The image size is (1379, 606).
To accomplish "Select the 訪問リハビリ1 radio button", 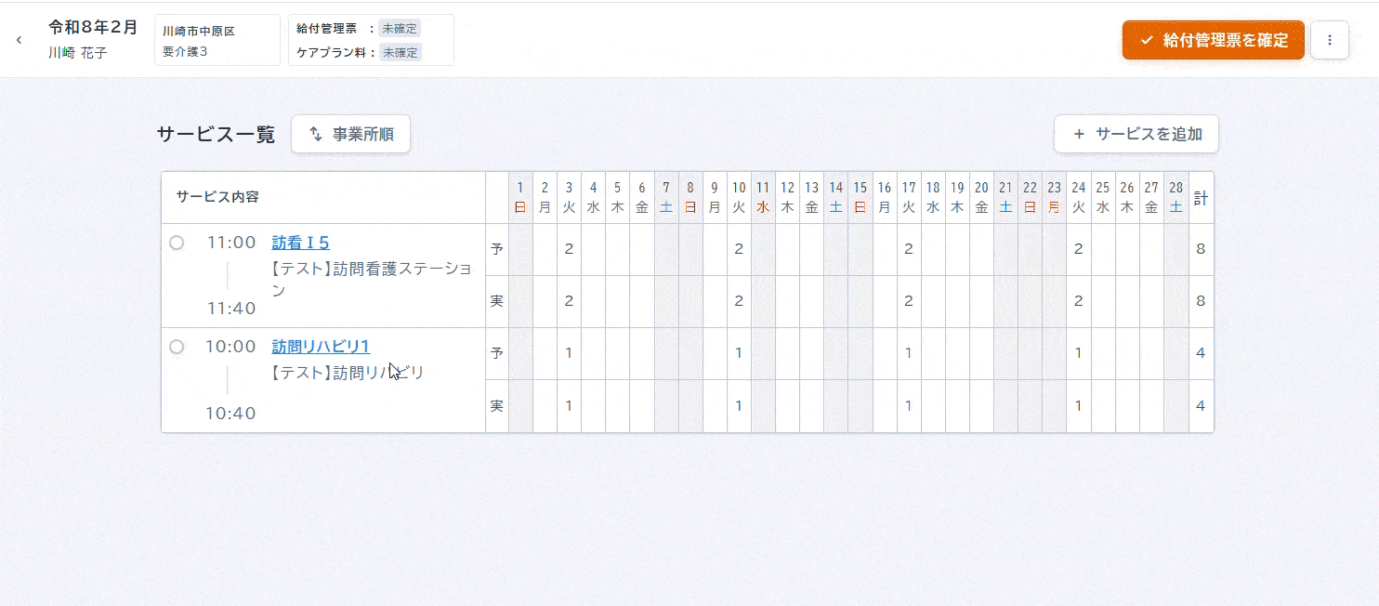I will [x=177, y=347].
